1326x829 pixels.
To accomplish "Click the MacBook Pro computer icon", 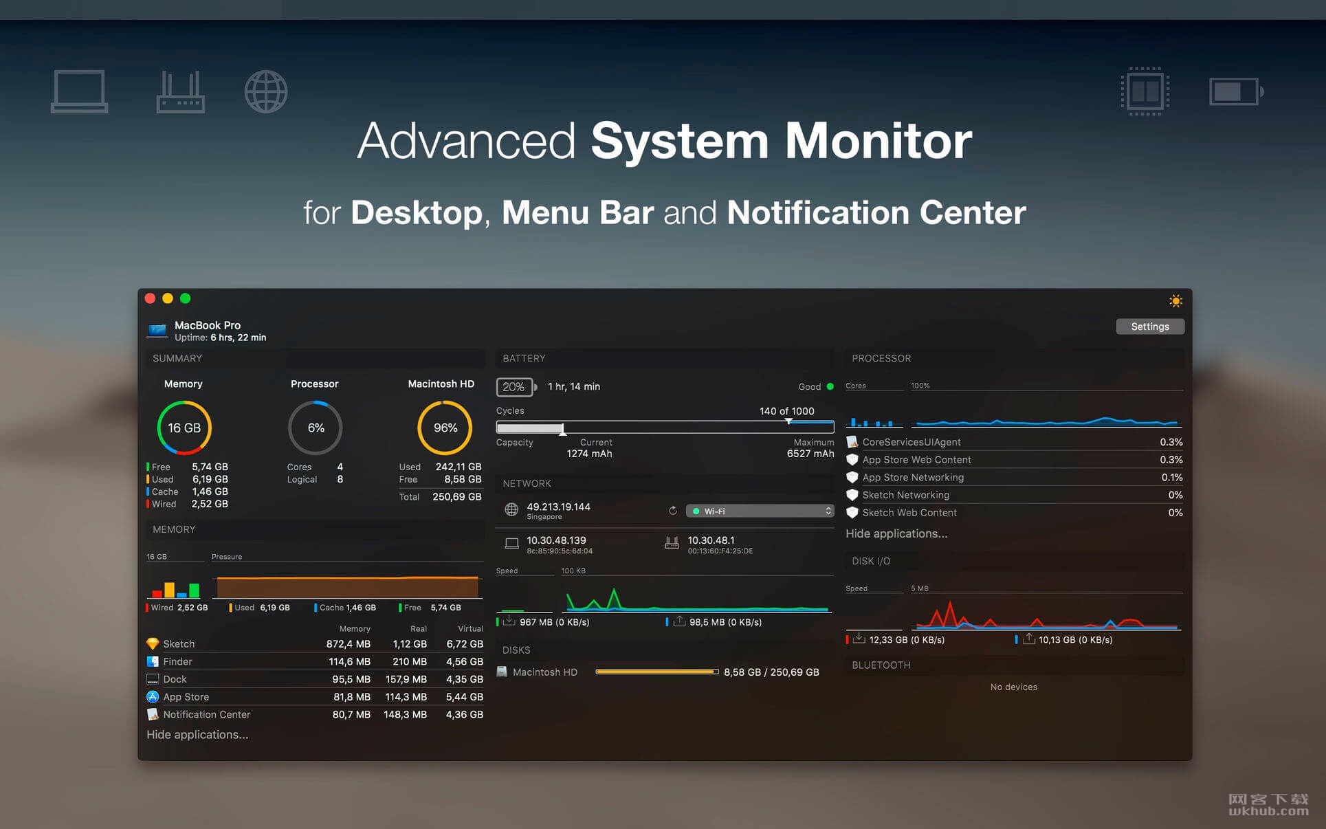I will point(157,331).
